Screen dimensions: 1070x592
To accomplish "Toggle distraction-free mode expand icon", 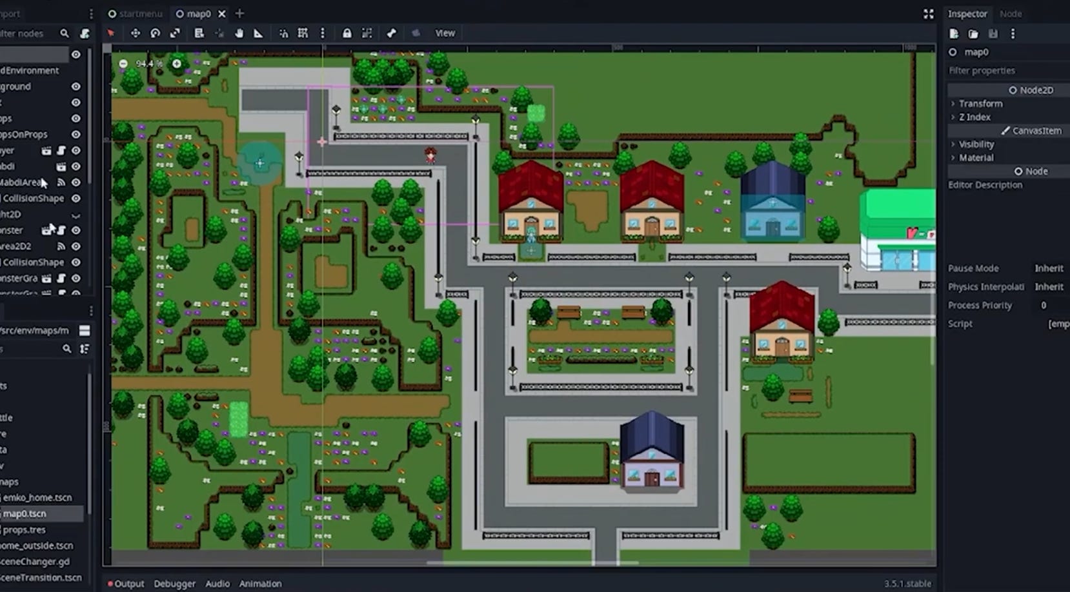I will coord(928,14).
